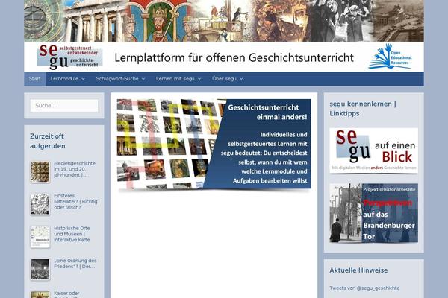Screen dimensions: 448x298
Task: Click Tweets von @segu_geschichte link
Action: 364,288
